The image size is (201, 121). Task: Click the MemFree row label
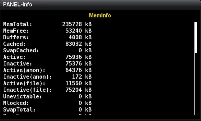pos(16,31)
